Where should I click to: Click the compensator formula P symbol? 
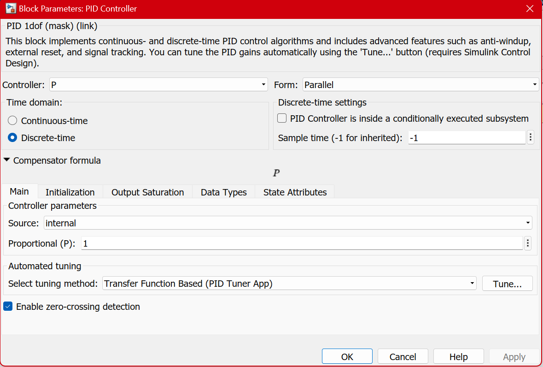coord(276,173)
